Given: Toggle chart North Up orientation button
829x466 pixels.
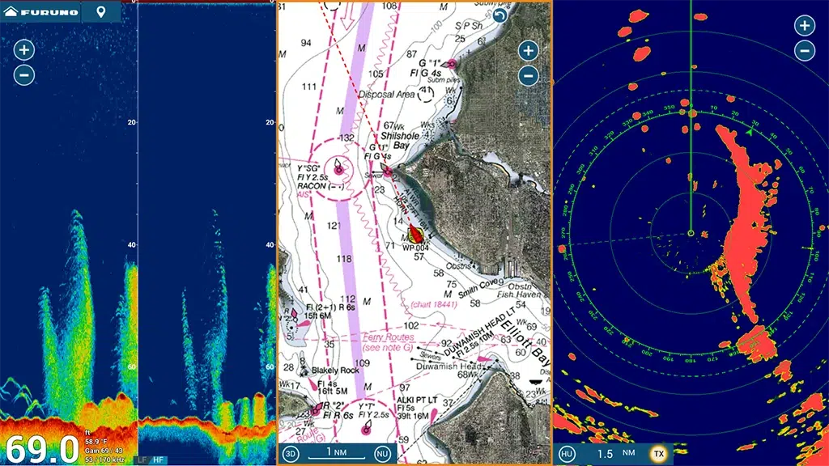Looking at the screenshot, I should (382, 454).
